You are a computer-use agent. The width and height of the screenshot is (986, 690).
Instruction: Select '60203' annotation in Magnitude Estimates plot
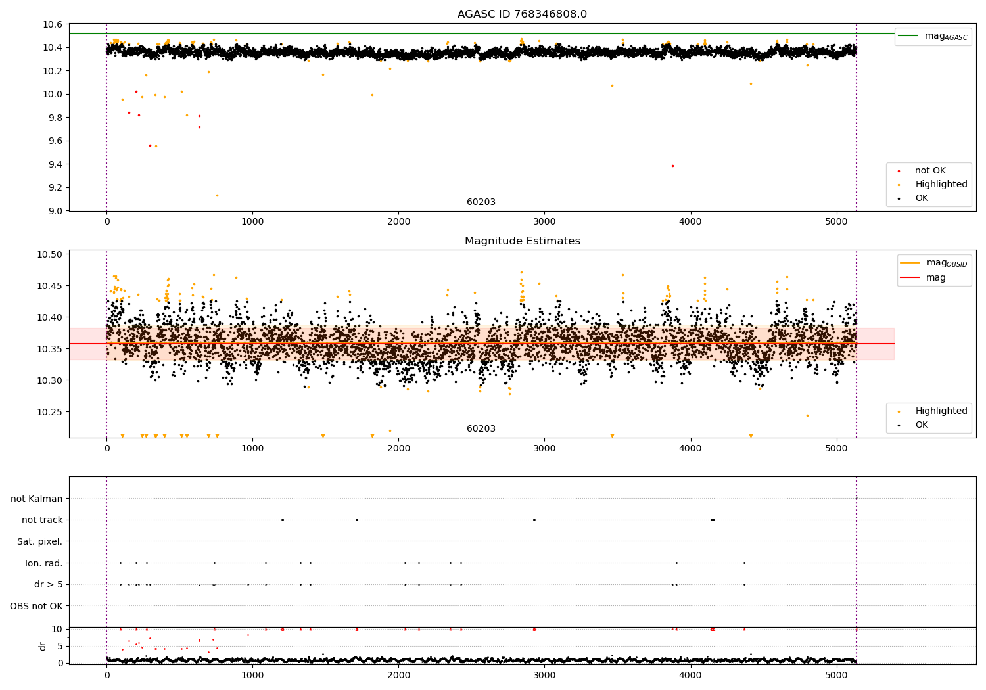click(x=481, y=429)
